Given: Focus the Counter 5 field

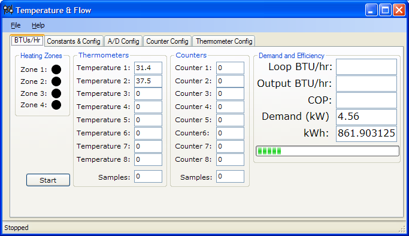Looking at the screenshot, I should coord(230,120).
